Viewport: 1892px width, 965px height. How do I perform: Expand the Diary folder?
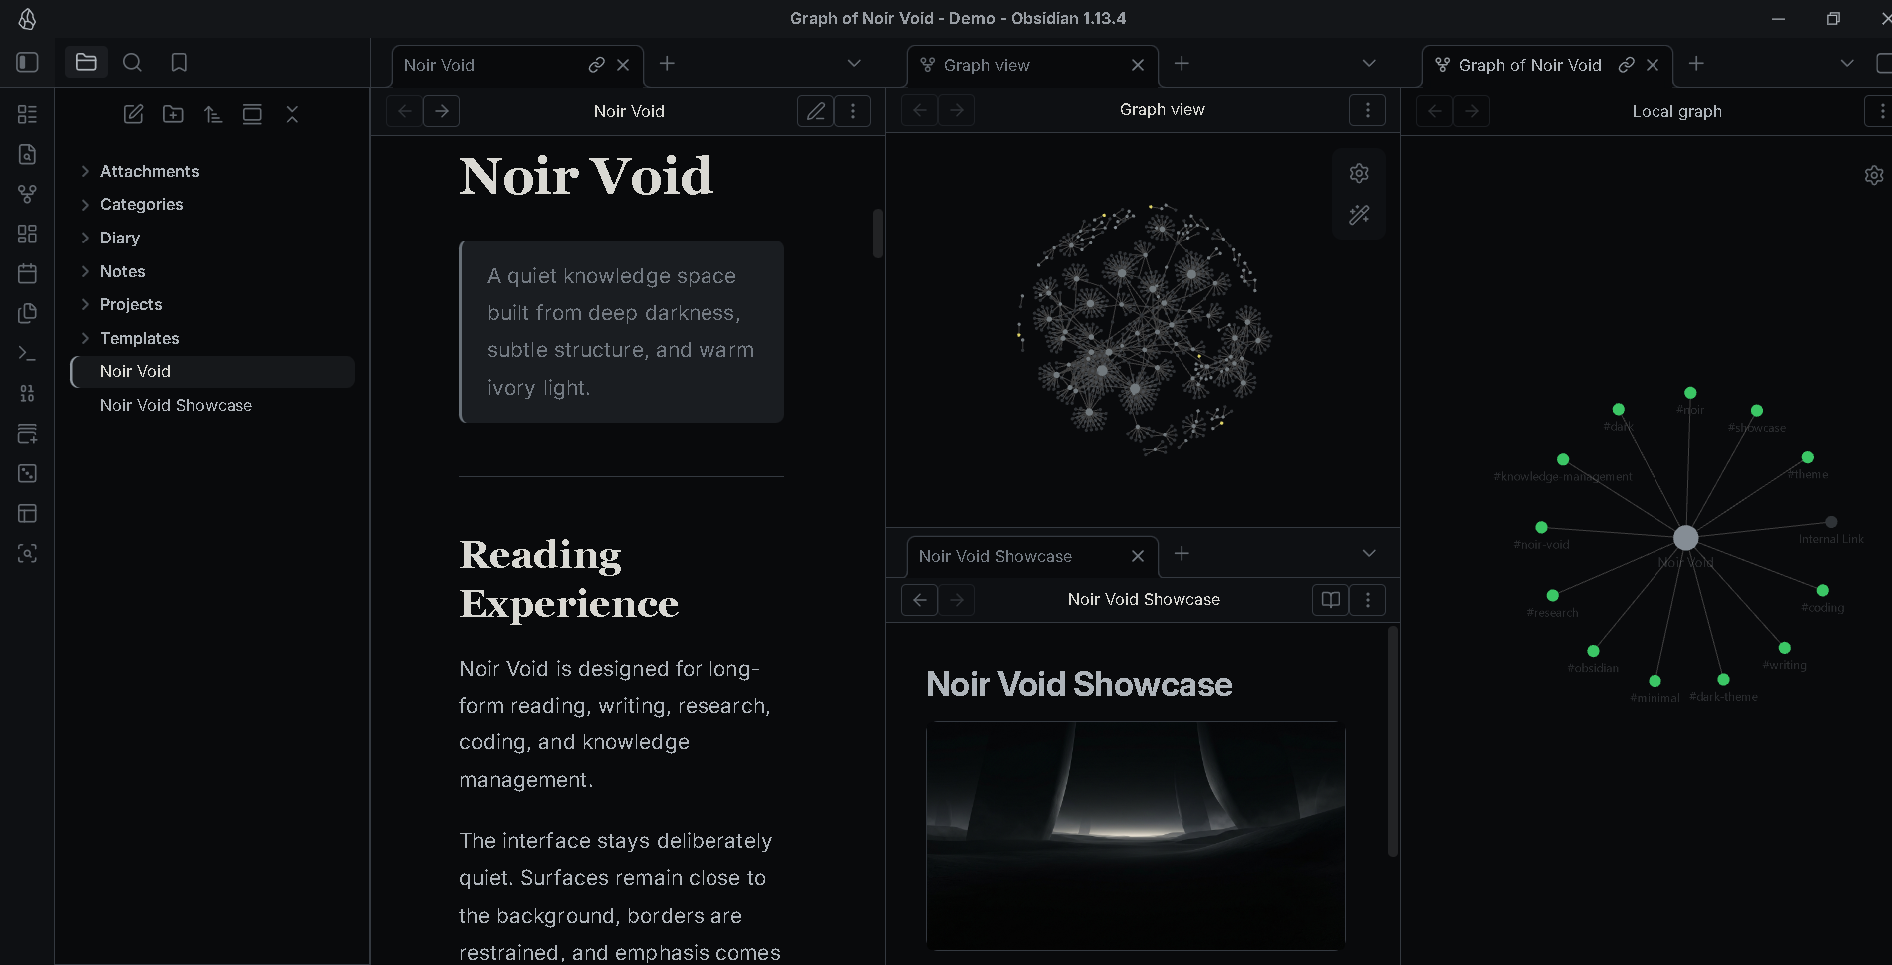coord(85,238)
